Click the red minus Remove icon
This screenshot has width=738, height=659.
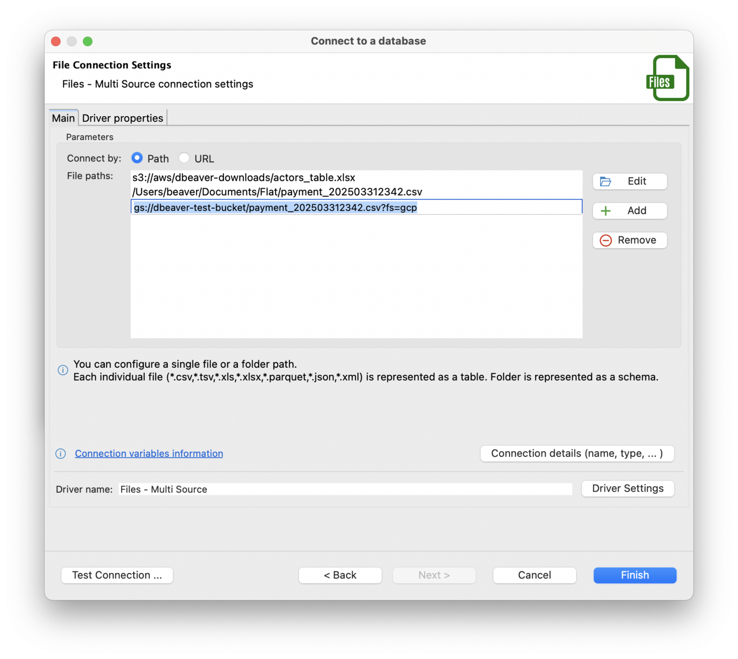point(605,240)
